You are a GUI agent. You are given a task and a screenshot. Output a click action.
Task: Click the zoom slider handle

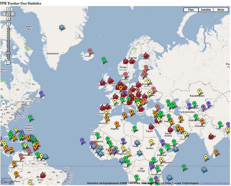point(8,53)
